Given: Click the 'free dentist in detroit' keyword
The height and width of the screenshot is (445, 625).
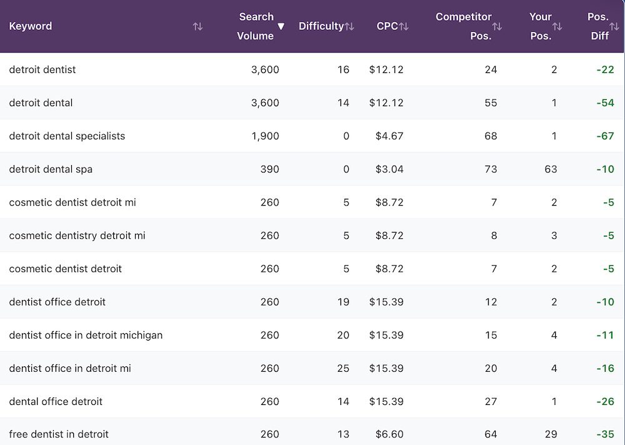Looking at the screenshot, I should 59,434.
